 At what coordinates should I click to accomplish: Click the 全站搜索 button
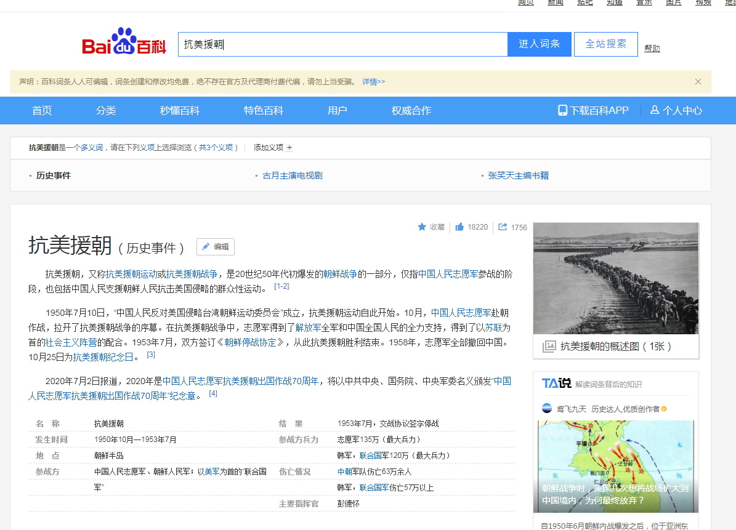click(x=605, y=44)
